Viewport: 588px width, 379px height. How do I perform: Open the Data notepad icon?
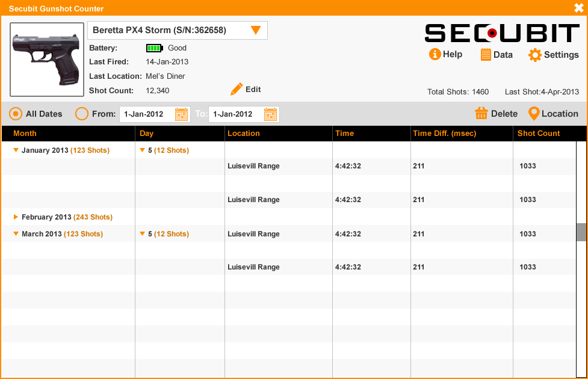click(486, 54)
